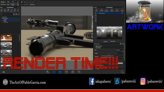Viewport: 164px width, 92px height.
Task: Switch to the HDRI Editor sub-tab
Action: pos(113,41)
